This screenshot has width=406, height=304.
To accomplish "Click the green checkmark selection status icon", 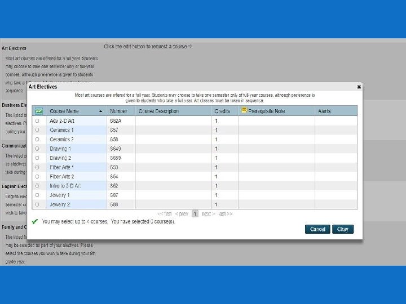I will pos(35,222).
